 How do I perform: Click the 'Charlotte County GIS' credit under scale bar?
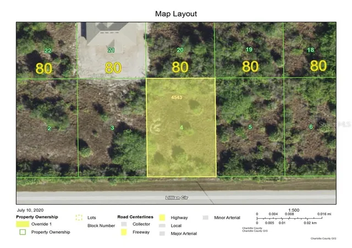click(x=255, y=231)
